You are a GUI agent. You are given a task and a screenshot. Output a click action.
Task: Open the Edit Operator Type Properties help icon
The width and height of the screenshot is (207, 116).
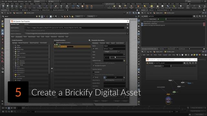tap(127, 24)
